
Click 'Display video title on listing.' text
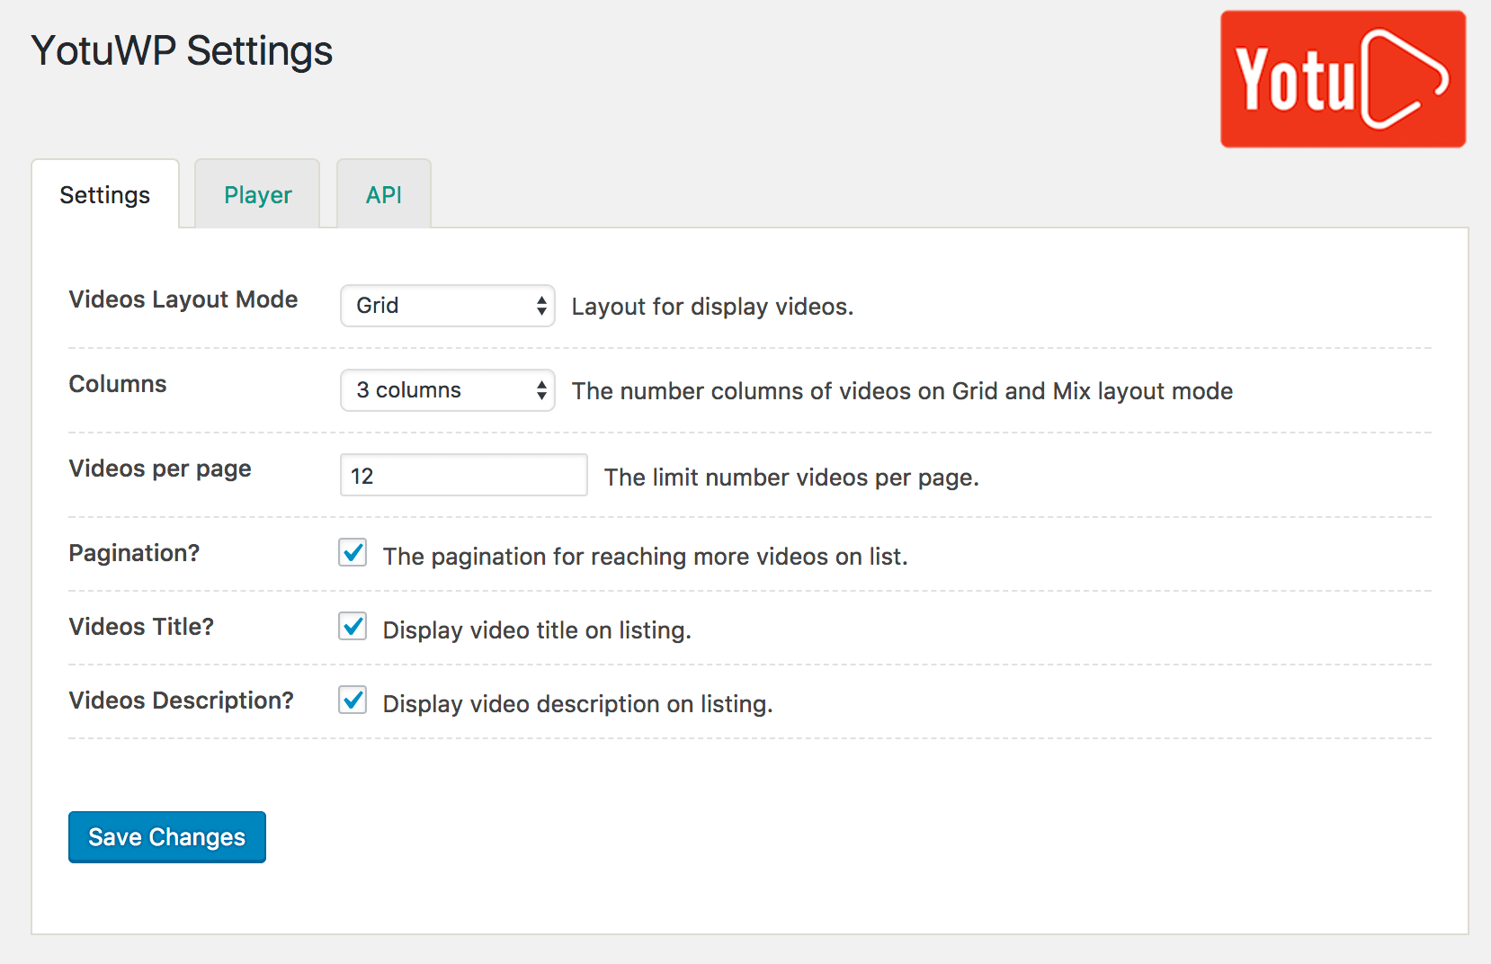537,630
